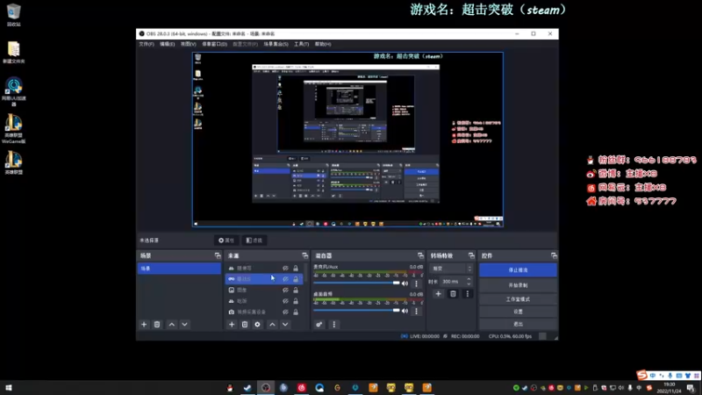Open 设置 from the controls panel

pos(518,312)
